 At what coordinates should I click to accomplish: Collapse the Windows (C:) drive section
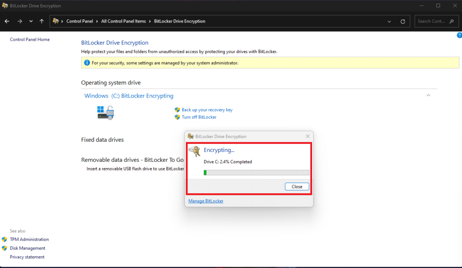[x=428, y=95]
